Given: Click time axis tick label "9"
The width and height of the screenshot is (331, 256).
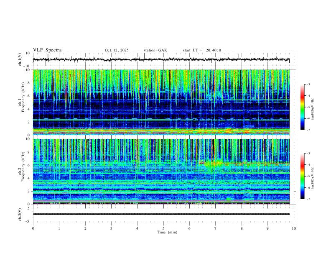Looking at the screenshot, I should [x=267, y=228].
